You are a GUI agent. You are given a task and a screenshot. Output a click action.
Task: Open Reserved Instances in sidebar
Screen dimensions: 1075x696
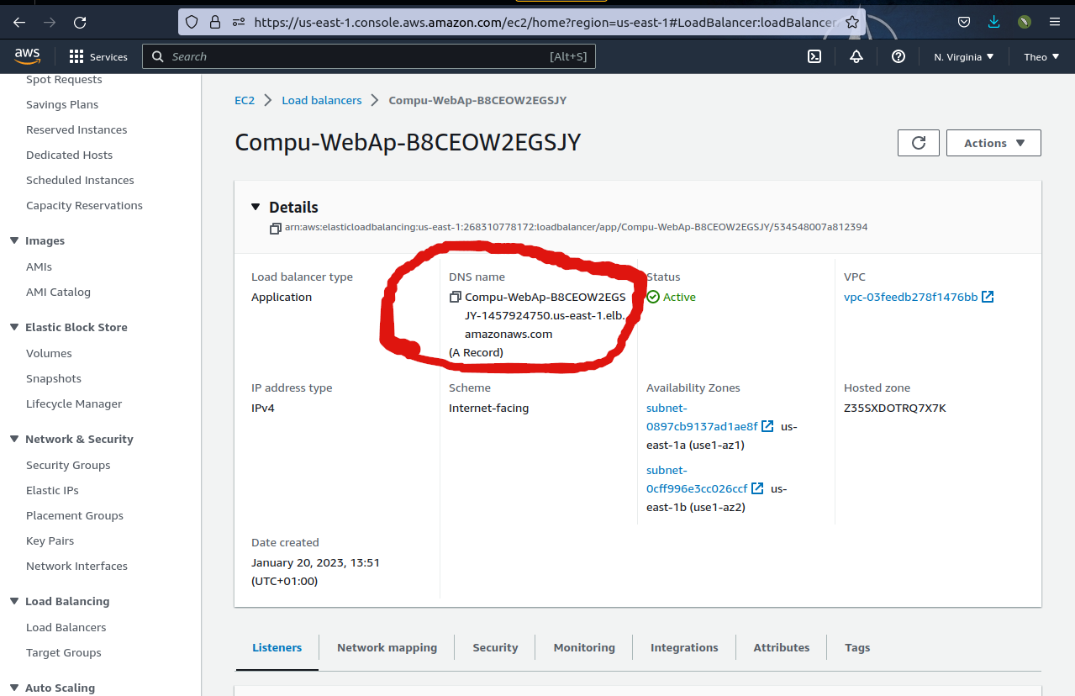coord(76,129)
